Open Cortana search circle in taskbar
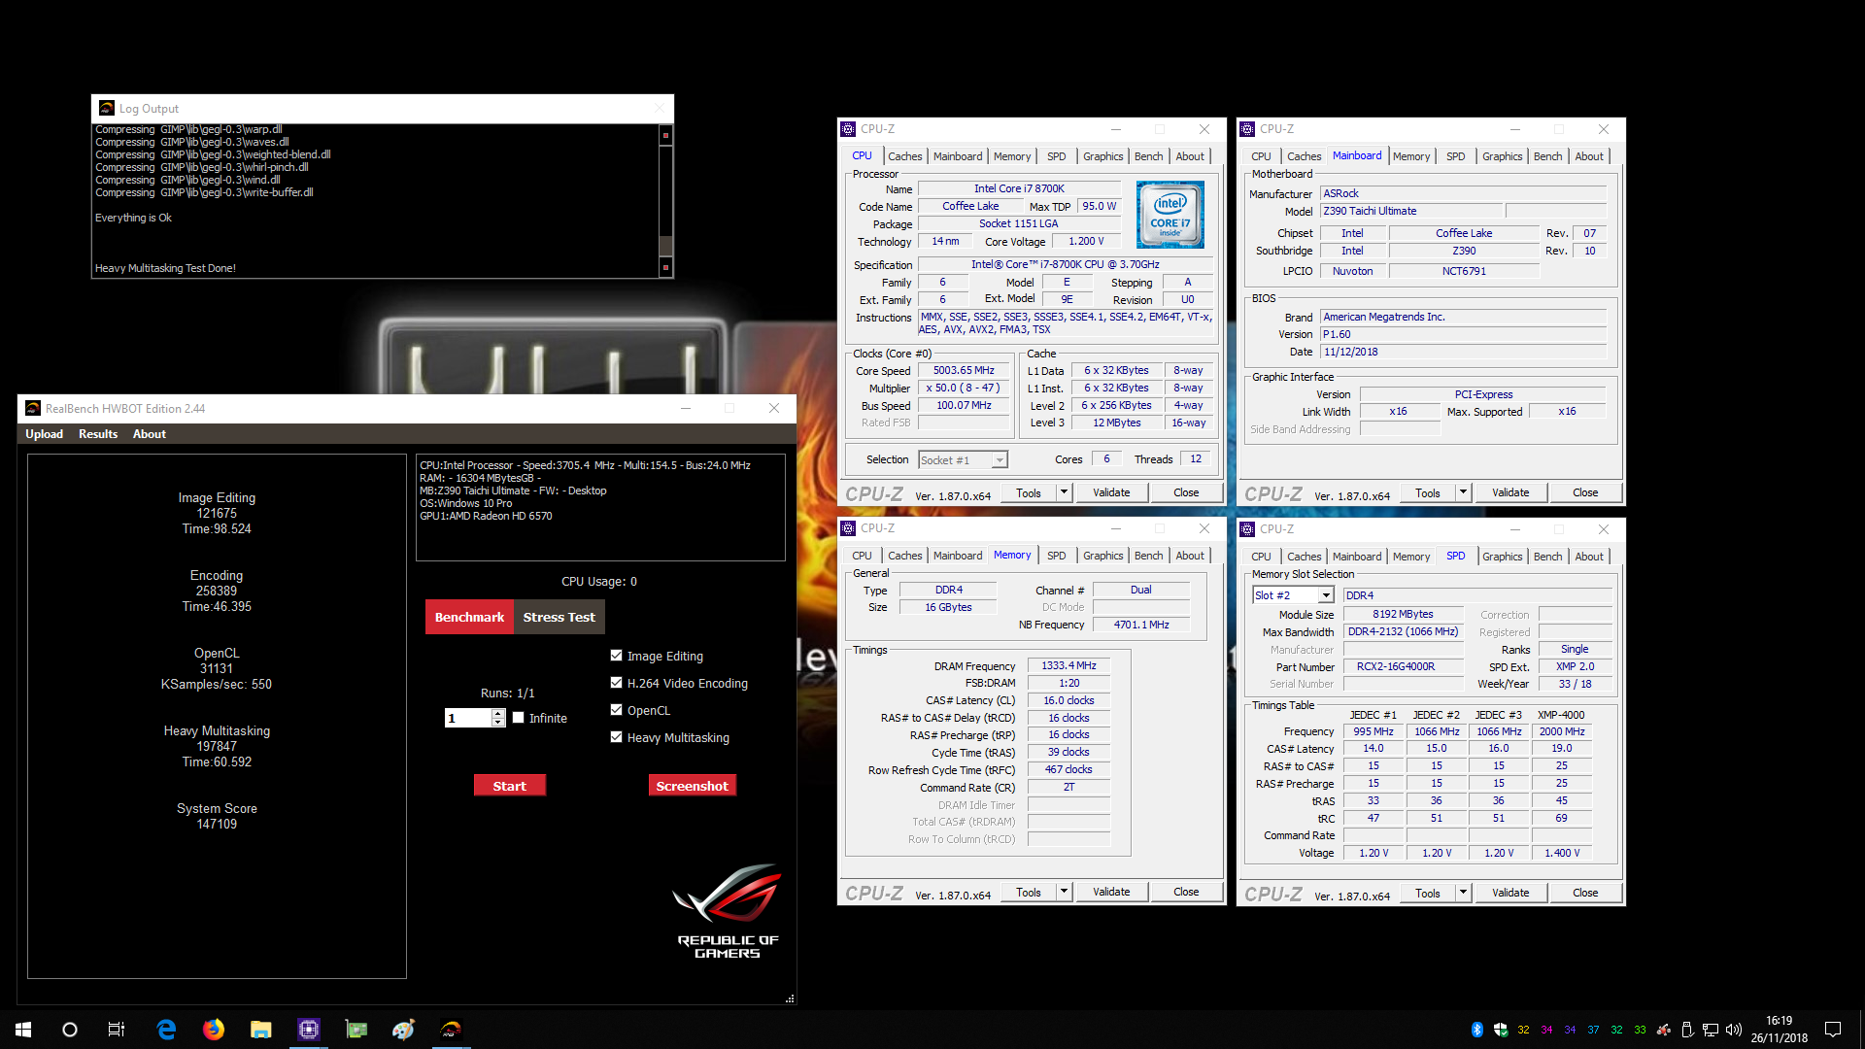Screen dimensions: 1865x1049 (x=70, y=1030)
